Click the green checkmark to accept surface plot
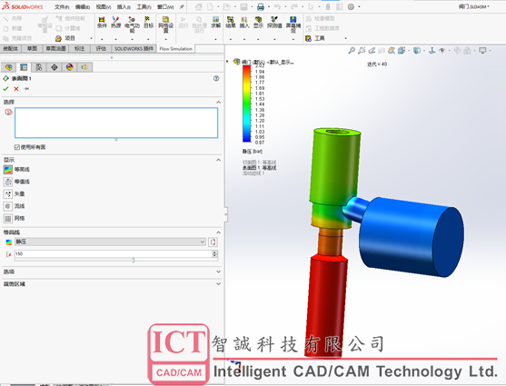 (x=5, y=88)
